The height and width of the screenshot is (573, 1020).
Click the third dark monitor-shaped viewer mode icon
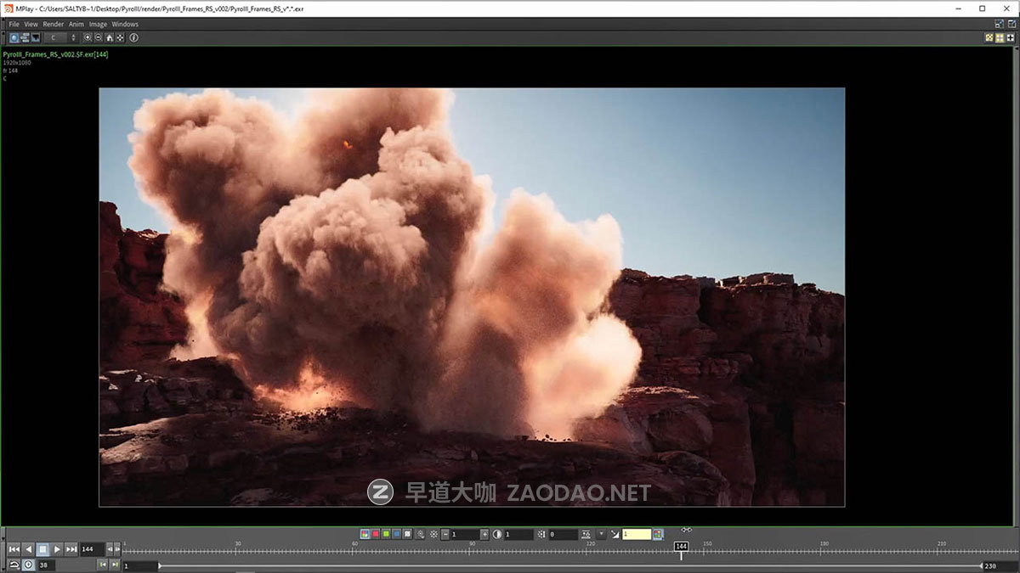pyautogui.click(x=36, y=37)
